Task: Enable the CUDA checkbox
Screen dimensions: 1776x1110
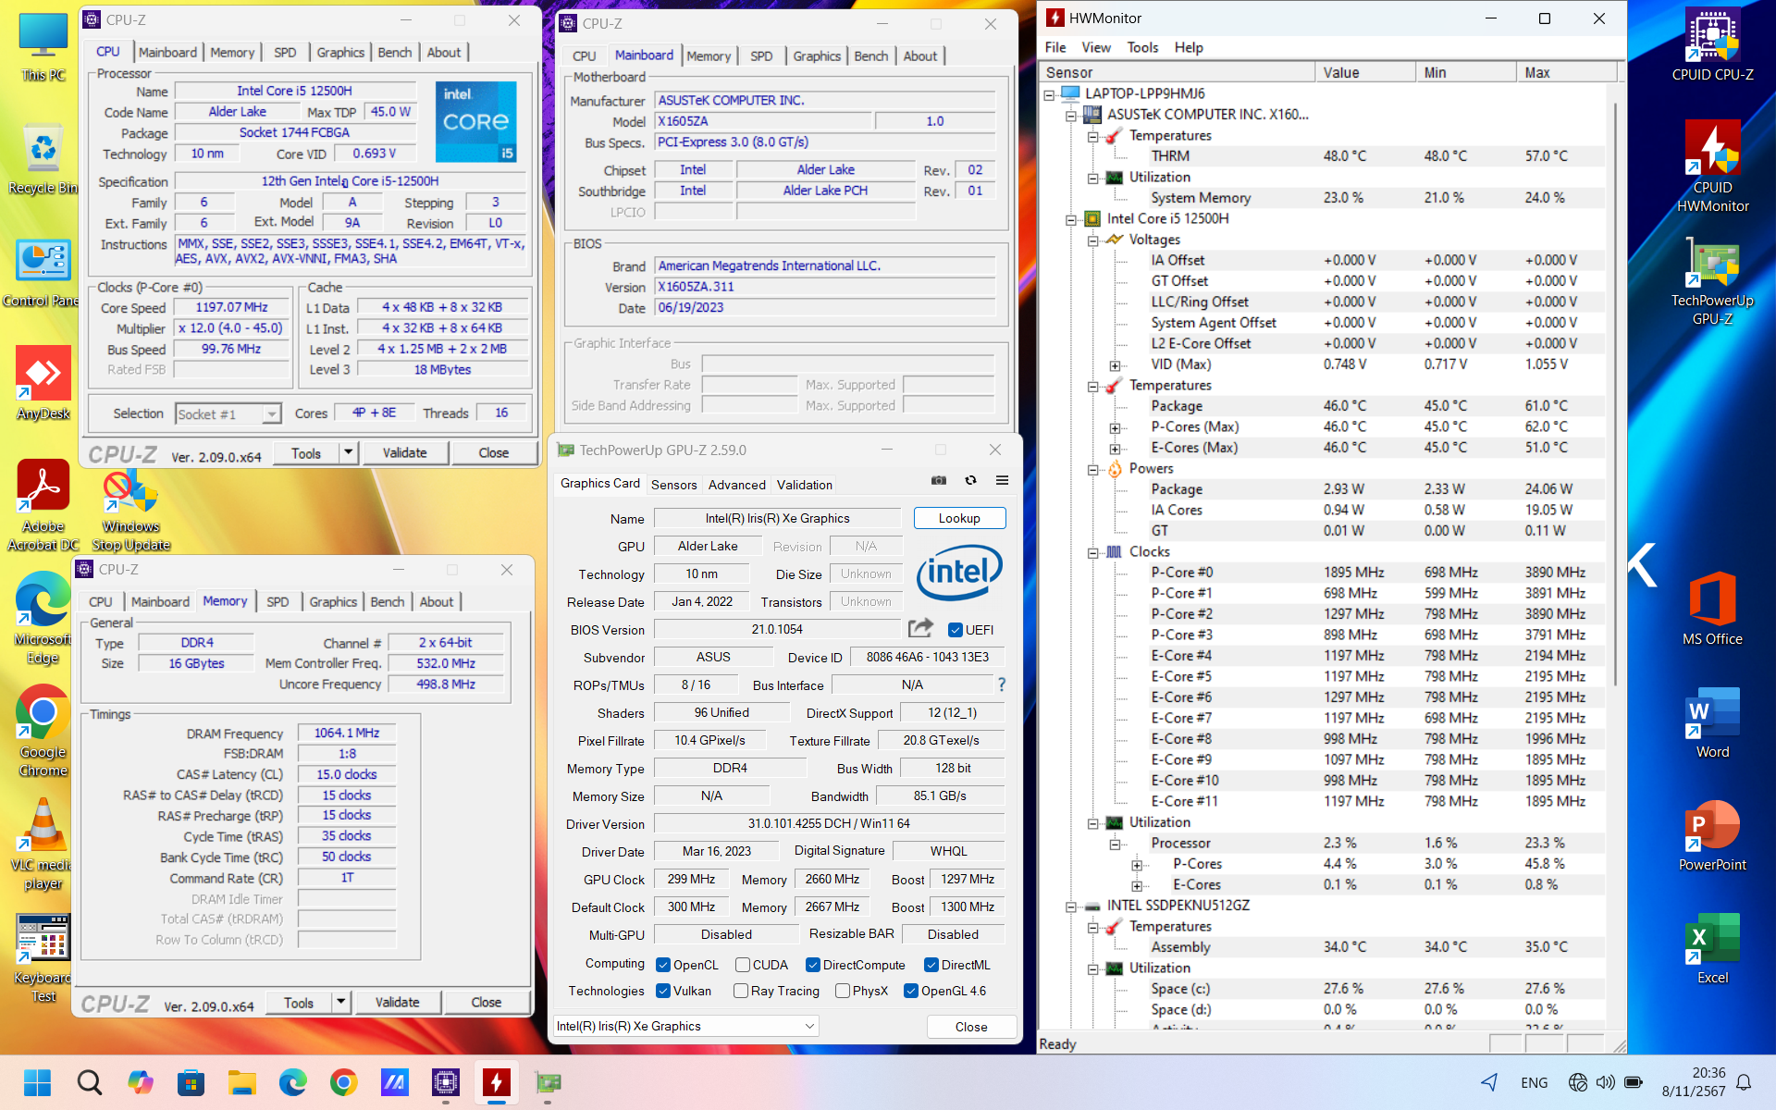Action: (742, 965)
